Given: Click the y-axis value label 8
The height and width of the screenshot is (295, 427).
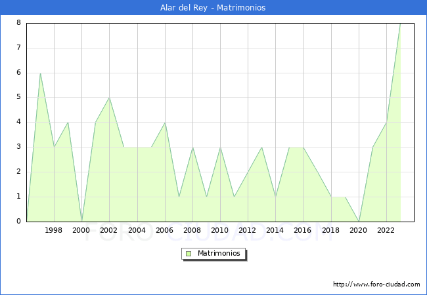Looking at the screenshot, I should [18, 23].
